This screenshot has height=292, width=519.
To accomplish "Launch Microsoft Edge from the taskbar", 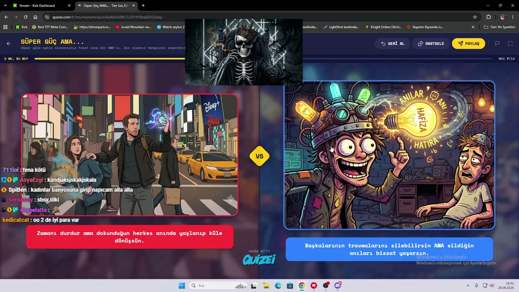I will click(278, 286).
